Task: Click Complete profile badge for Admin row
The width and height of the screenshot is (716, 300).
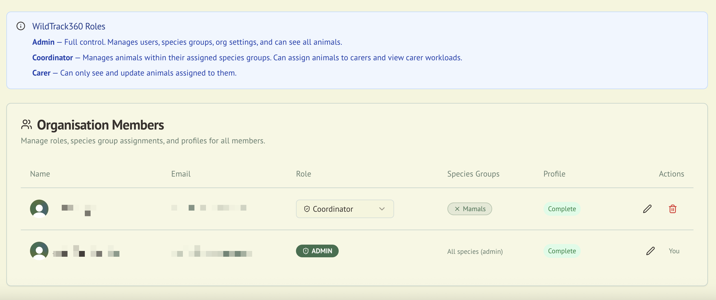Action: [x=562, y=251]
